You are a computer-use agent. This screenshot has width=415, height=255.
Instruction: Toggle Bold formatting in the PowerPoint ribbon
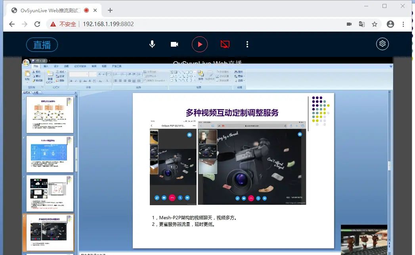coord(71,81)
